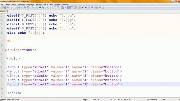The height and width of the screenshot is (101, 180).
Task: Click 'Sel : 0 | 0' in the status bar
Action: pos(127,100)
